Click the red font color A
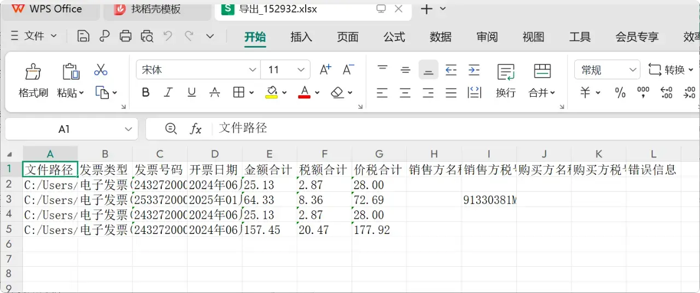 coord(305,92)
